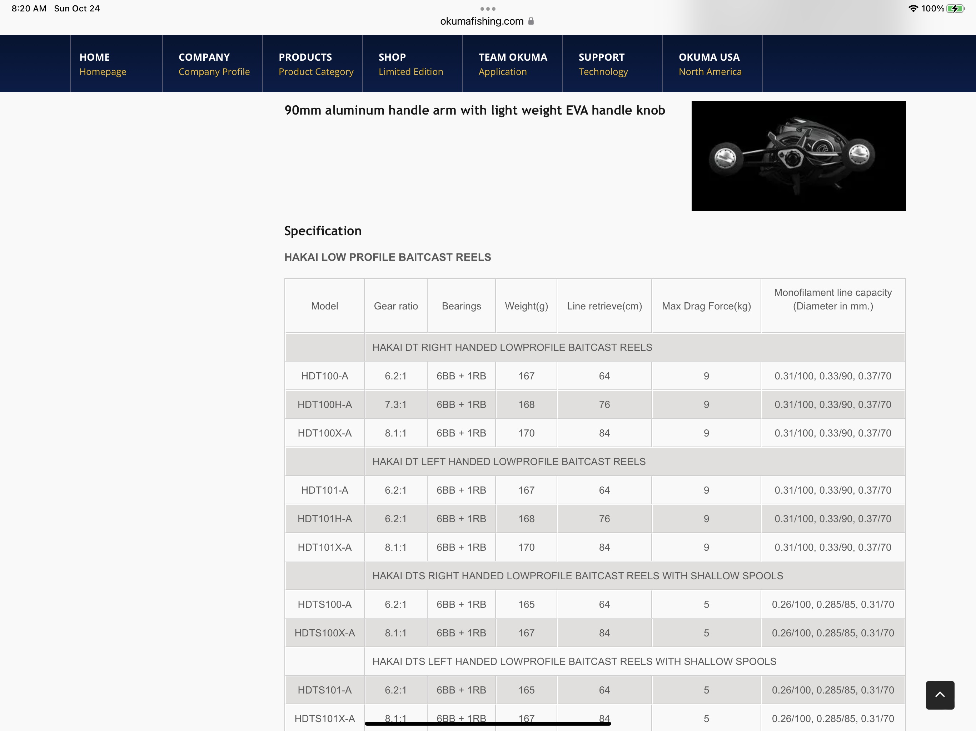Tap bearings 6BB + 1RB in HDT100X-A row
The image size is (976, 731).
coord(461,433)
